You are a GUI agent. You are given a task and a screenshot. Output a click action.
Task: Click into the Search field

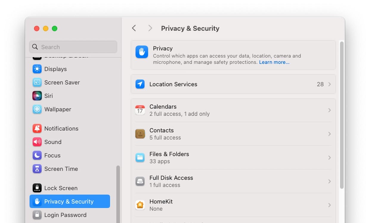tap(73, 47)
